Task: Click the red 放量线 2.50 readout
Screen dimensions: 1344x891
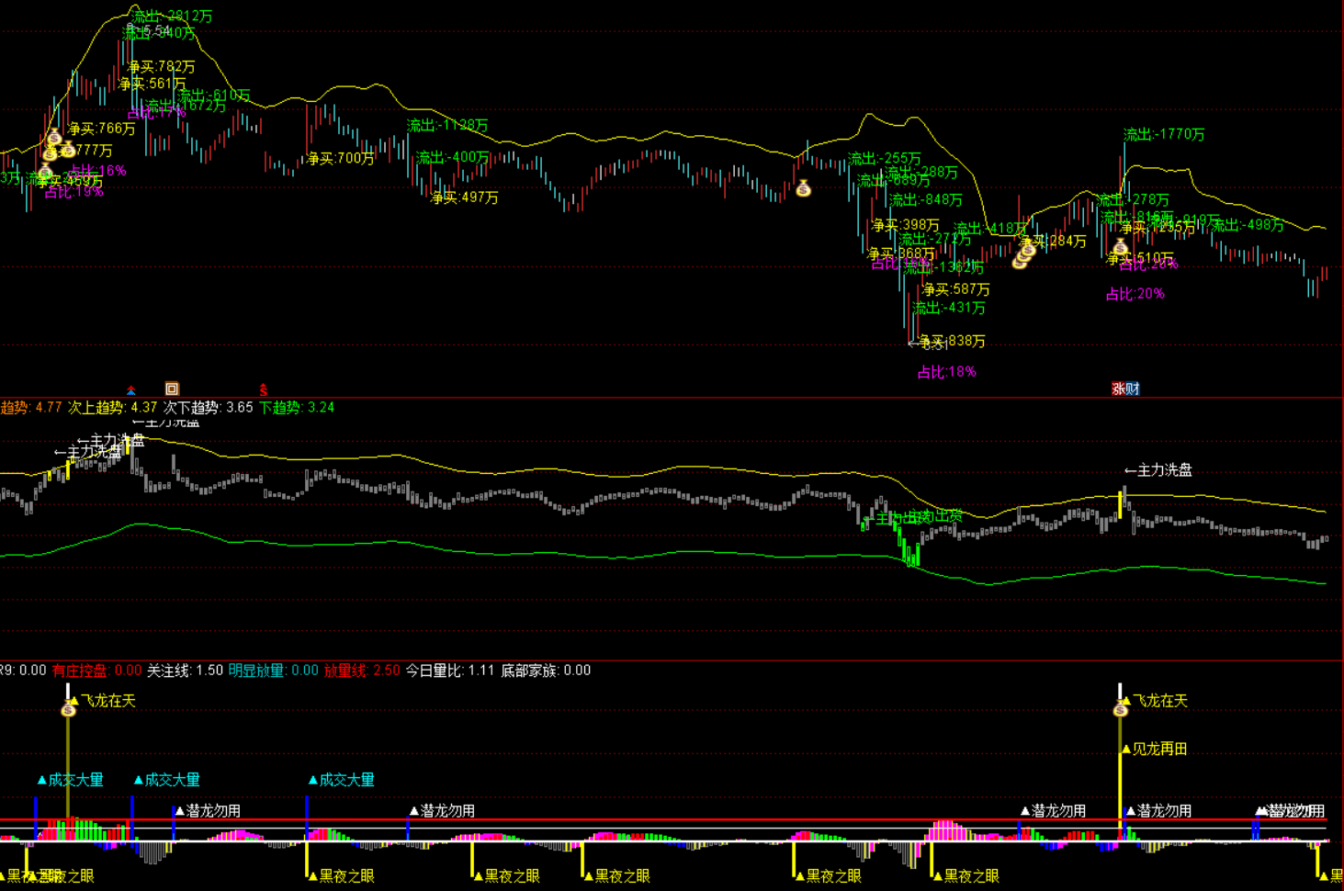Action: (362, 671)
